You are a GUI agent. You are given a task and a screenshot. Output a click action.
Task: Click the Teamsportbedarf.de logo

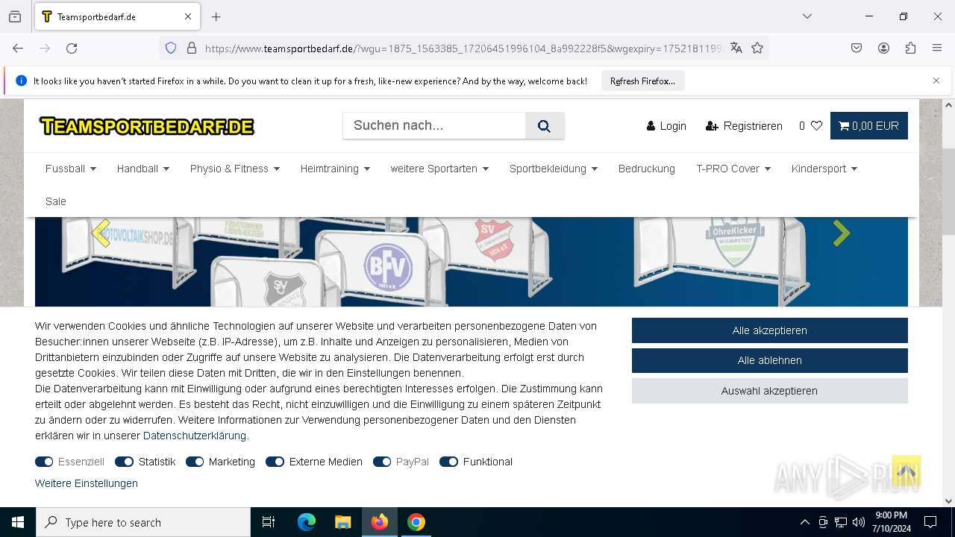pos(147,126)
